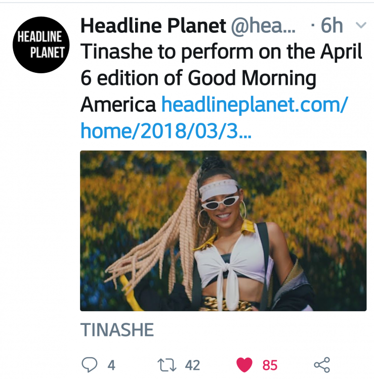Screen dimensions: 374x379
Task: Select the 'Tinashe to perform' text line
Action: tap(221, 52)
